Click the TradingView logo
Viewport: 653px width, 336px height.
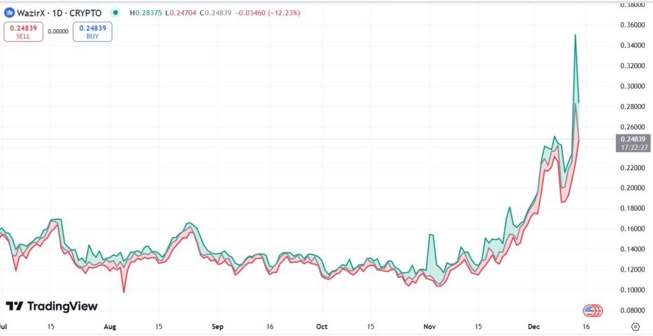coord(52,306)
